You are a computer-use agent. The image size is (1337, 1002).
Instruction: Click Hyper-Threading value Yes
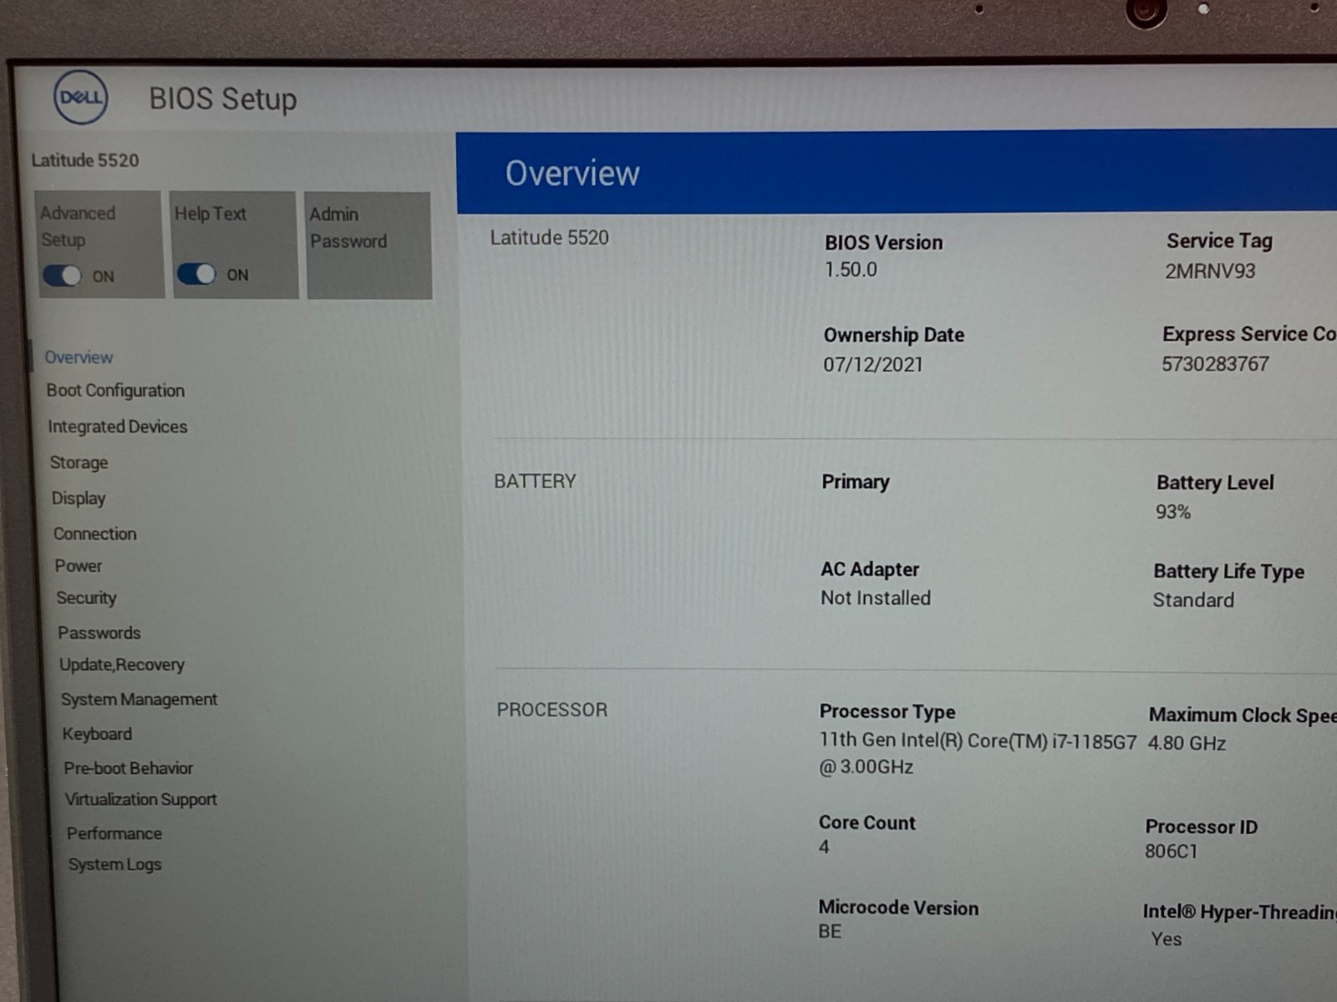pos(1166,939)
